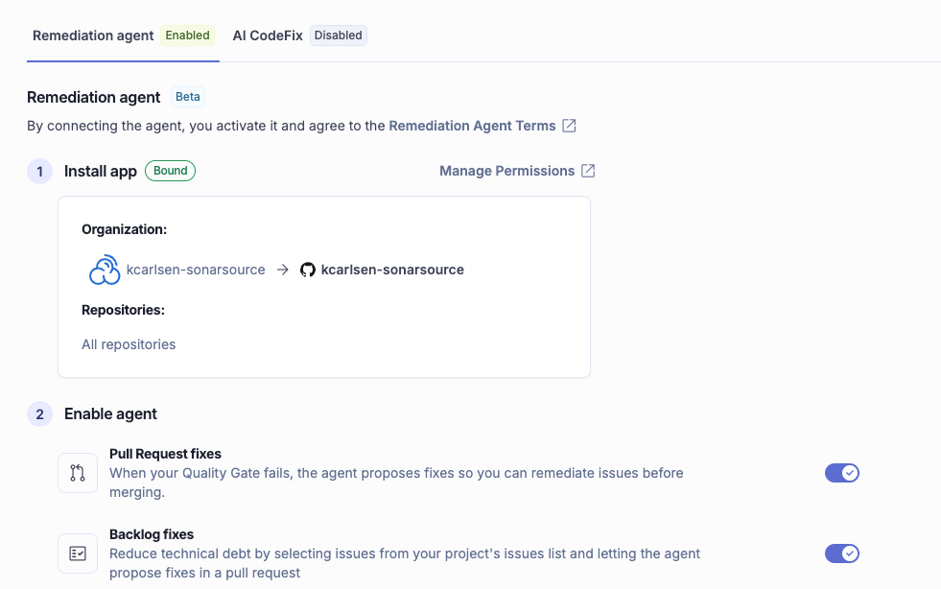Click the arrow between organization names
Screen dimensions: 941x589
[283, 271]
